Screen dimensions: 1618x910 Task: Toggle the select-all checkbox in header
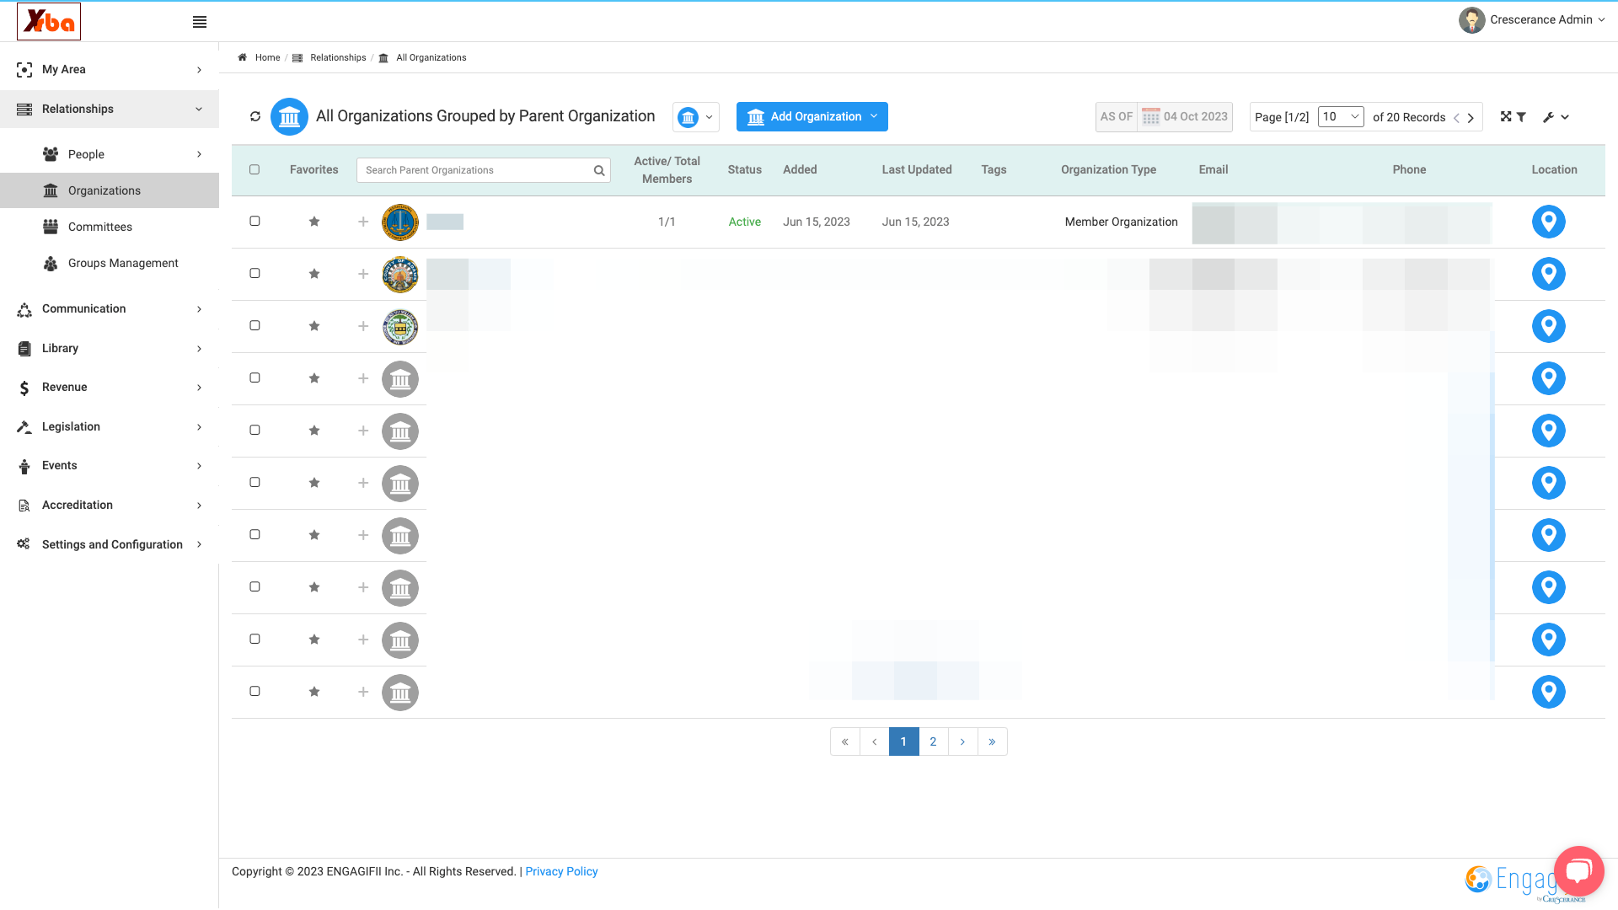254,169
